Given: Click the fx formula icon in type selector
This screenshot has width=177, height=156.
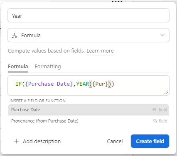Looking at the screenshot, I should click(15, 35).
